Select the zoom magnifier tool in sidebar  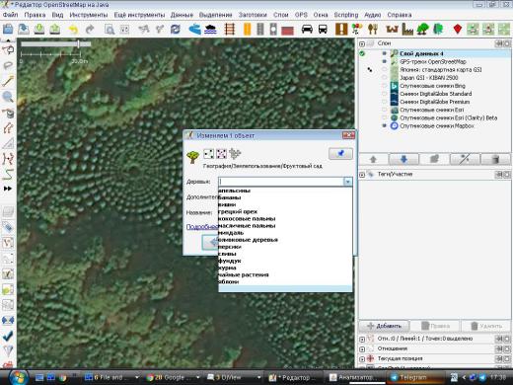(8, 97)
